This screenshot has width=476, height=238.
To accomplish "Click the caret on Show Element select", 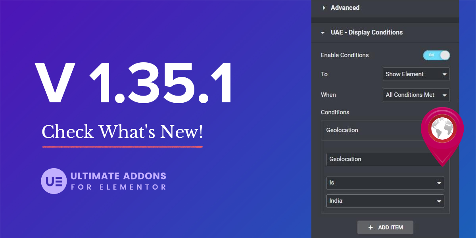I will tap(444, 74).
